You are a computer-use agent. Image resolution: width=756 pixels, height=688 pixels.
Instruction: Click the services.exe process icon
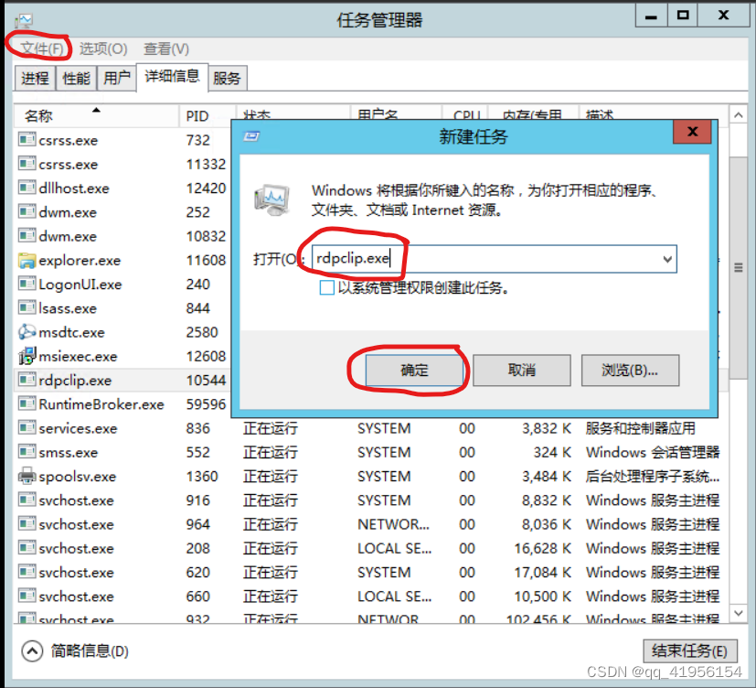click(x=27, y=428)
